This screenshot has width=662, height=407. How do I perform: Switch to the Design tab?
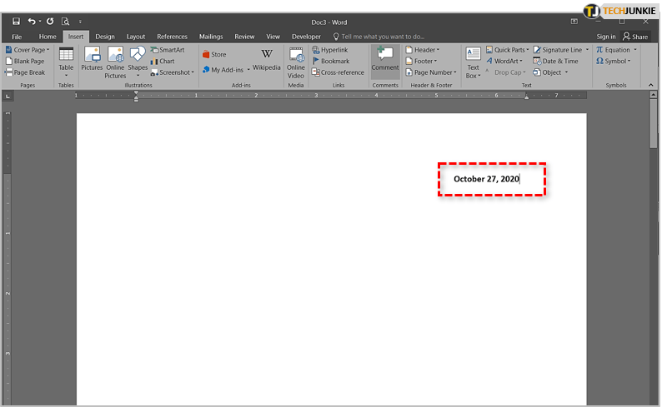pyautogui.click(x=105, y=37)
